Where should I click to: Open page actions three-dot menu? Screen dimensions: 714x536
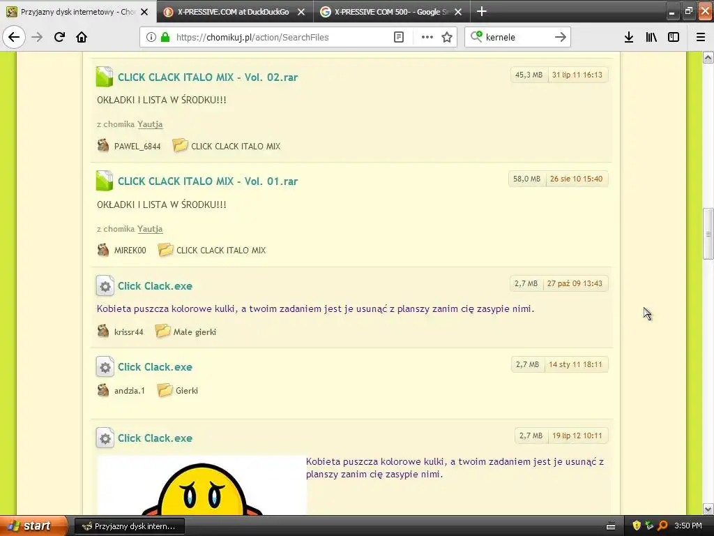427,37
